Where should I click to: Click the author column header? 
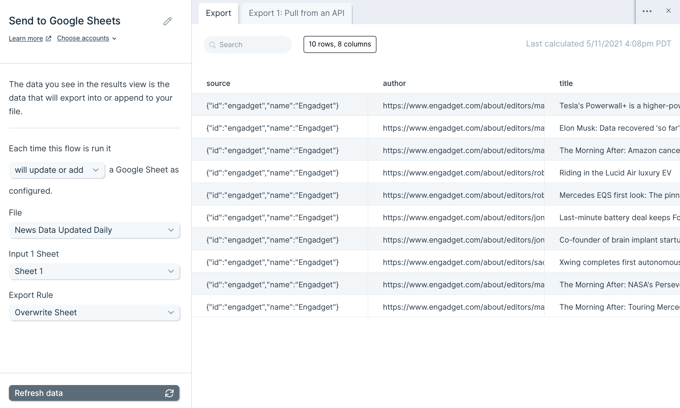pos(394,83)
